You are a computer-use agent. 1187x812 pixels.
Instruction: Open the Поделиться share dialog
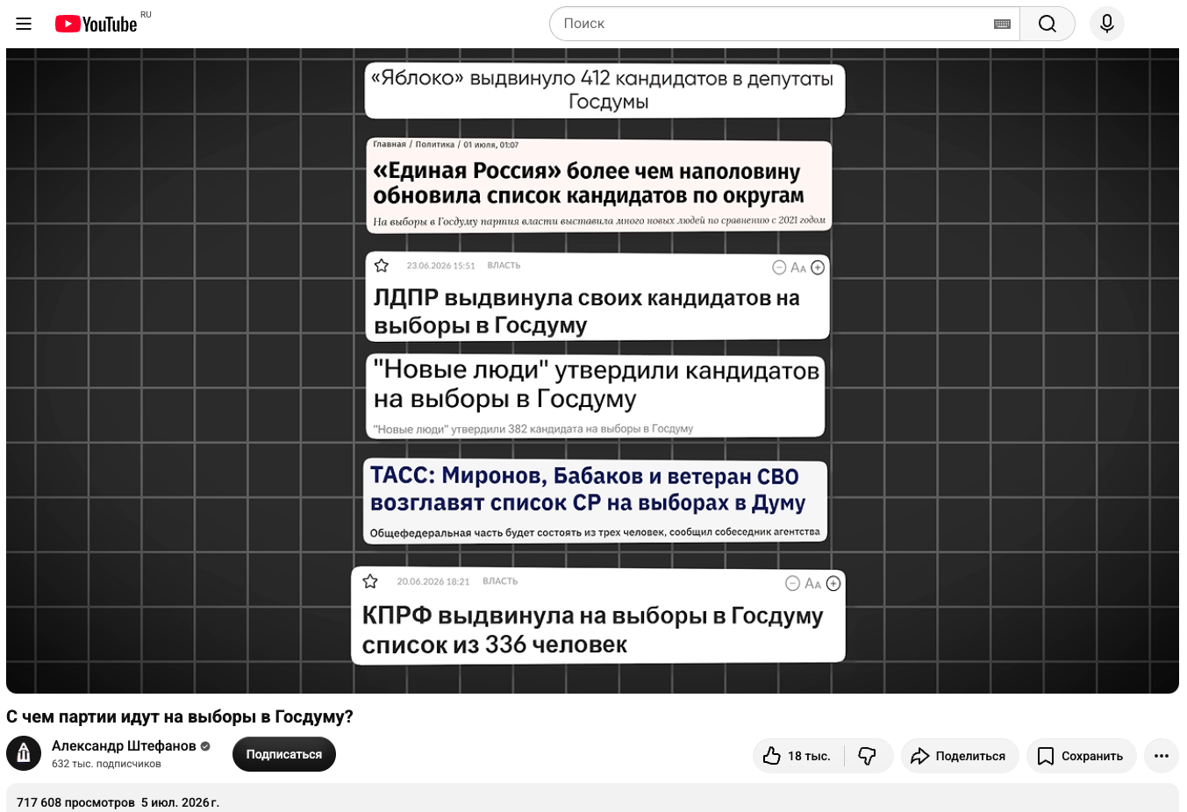tap(960, 756)
